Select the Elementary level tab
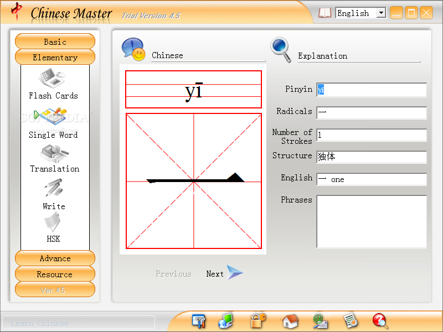 click(55, 58)
